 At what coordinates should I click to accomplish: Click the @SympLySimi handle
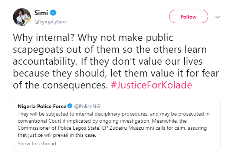49,22
